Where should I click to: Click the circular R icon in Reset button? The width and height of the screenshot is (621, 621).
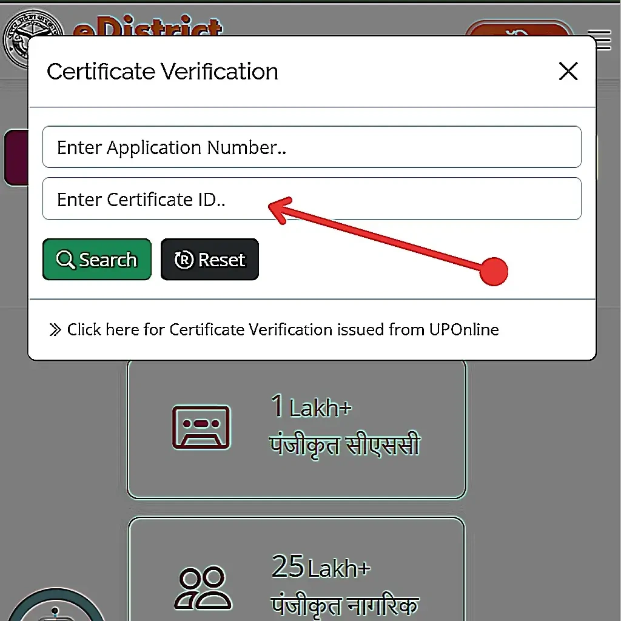point(183,260)
